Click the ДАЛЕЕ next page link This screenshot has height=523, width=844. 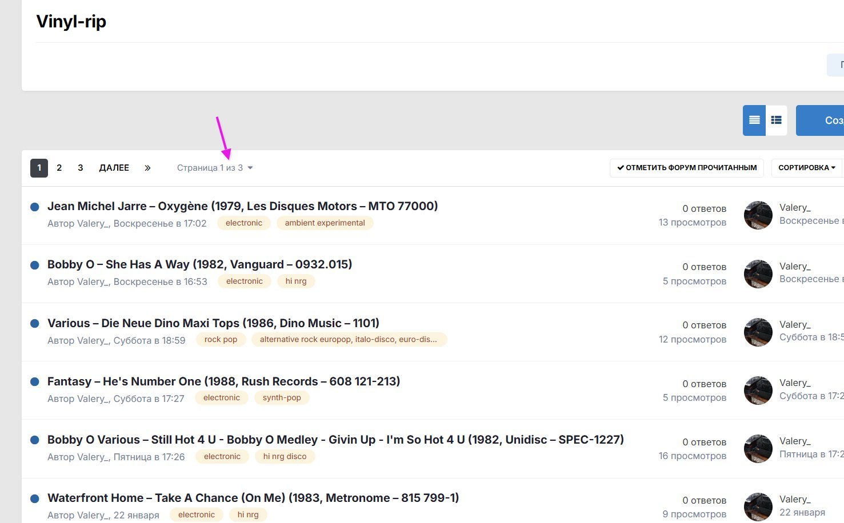click(114, 168)
